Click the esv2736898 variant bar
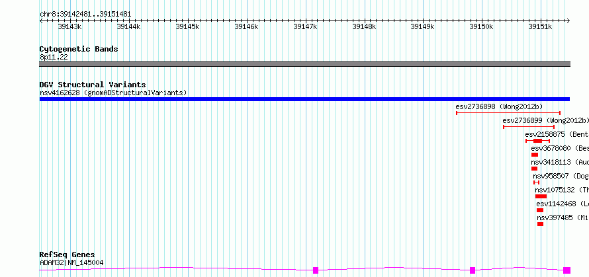The width and height of the screenshot is (589, 277). [508, 113]
